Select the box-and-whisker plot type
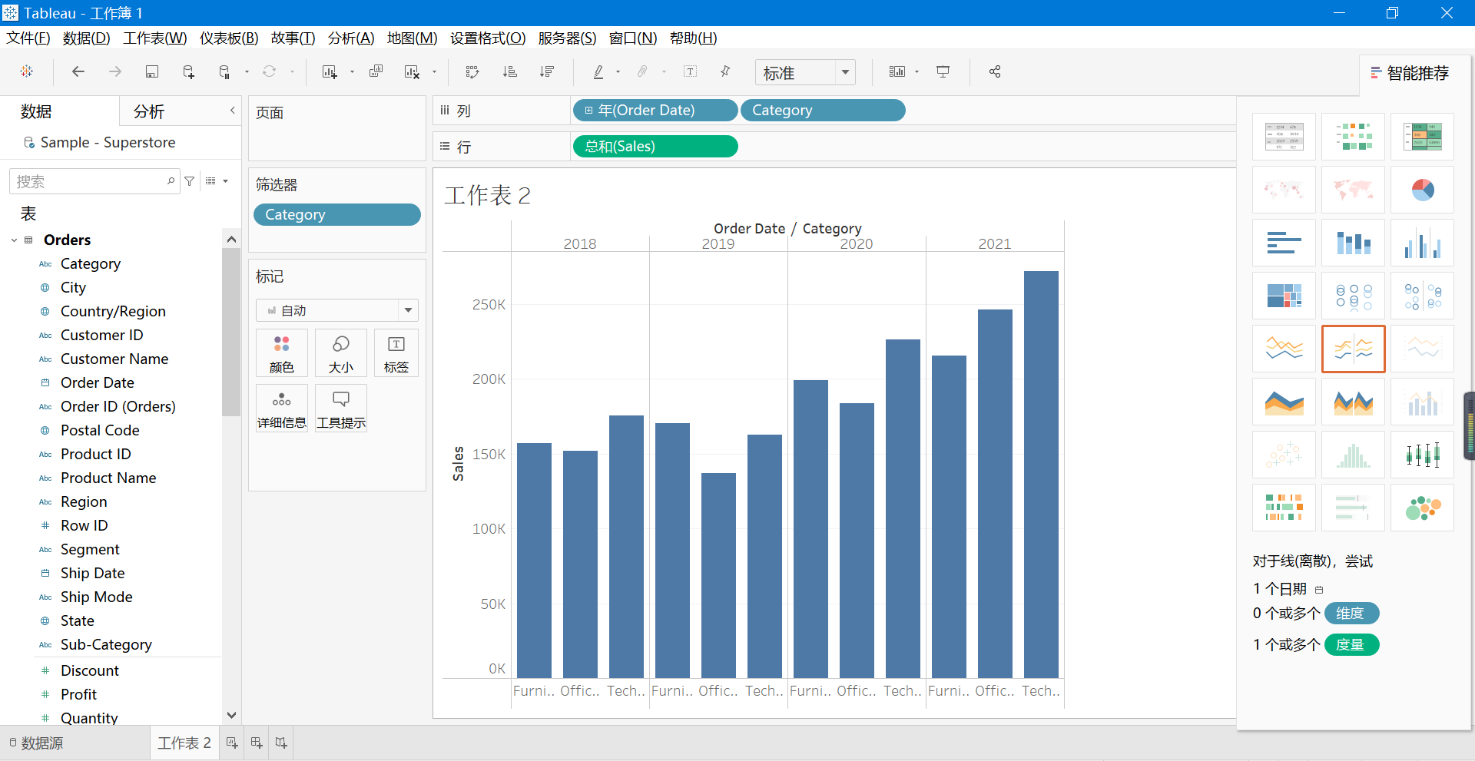 point(1422,455)
